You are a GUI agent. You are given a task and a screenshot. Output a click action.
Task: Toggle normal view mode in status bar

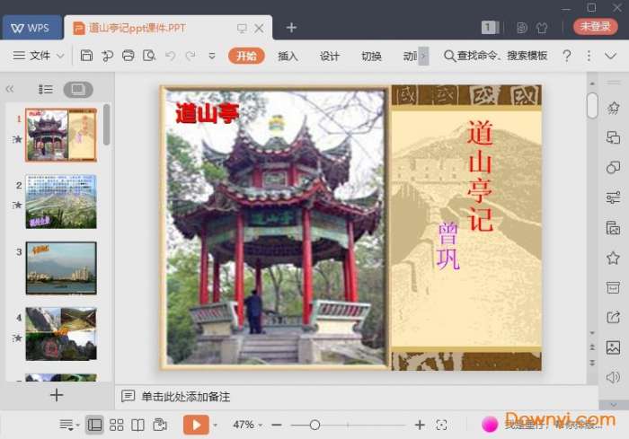click(94, 425)
